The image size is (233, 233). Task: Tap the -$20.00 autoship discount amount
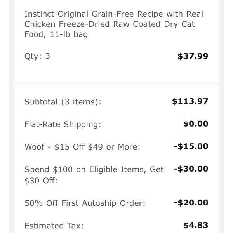pyautogui.click(x=191, y=203)
